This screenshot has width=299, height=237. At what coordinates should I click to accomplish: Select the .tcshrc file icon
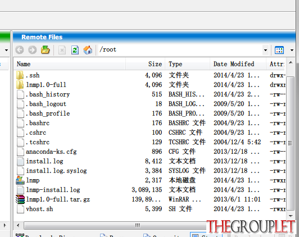[20, 142]
